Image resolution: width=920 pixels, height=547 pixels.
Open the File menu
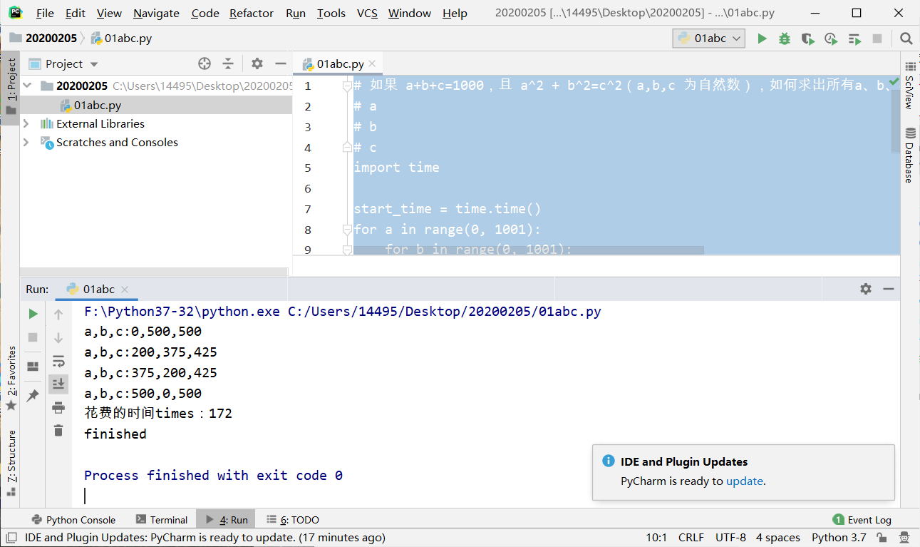coord(45,14)
